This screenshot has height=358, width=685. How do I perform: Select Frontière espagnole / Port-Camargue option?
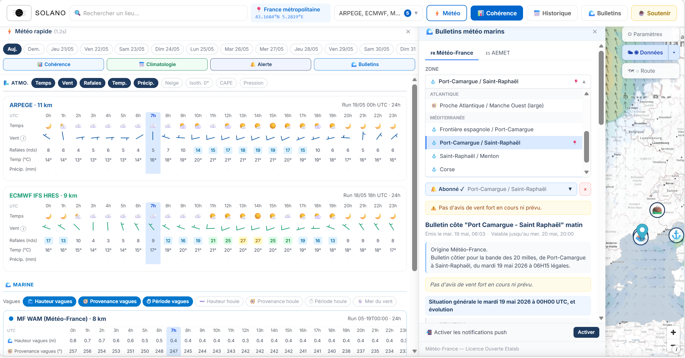504,130
